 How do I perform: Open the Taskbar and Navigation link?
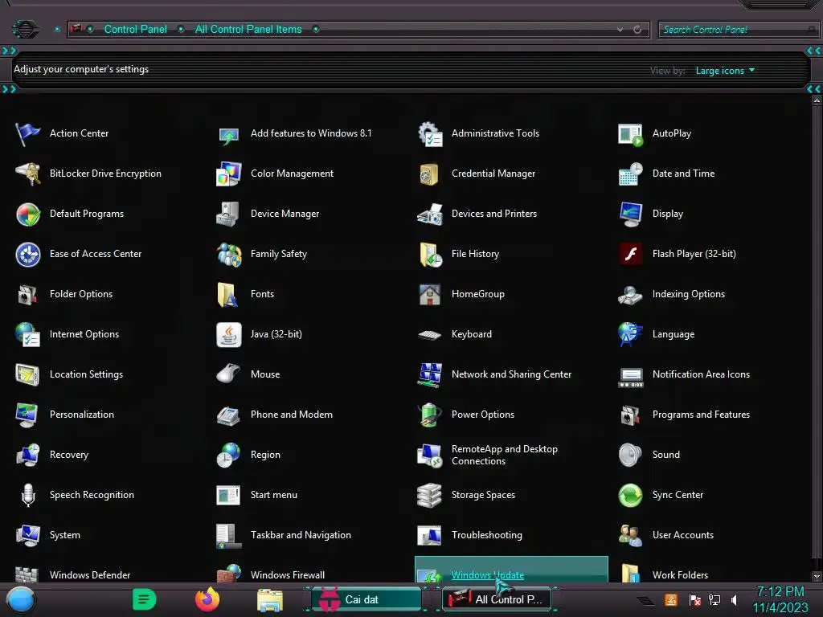301,535
